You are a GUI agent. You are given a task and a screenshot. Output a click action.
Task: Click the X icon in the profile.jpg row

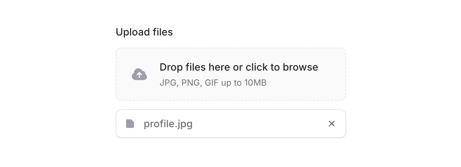point(332,124)
